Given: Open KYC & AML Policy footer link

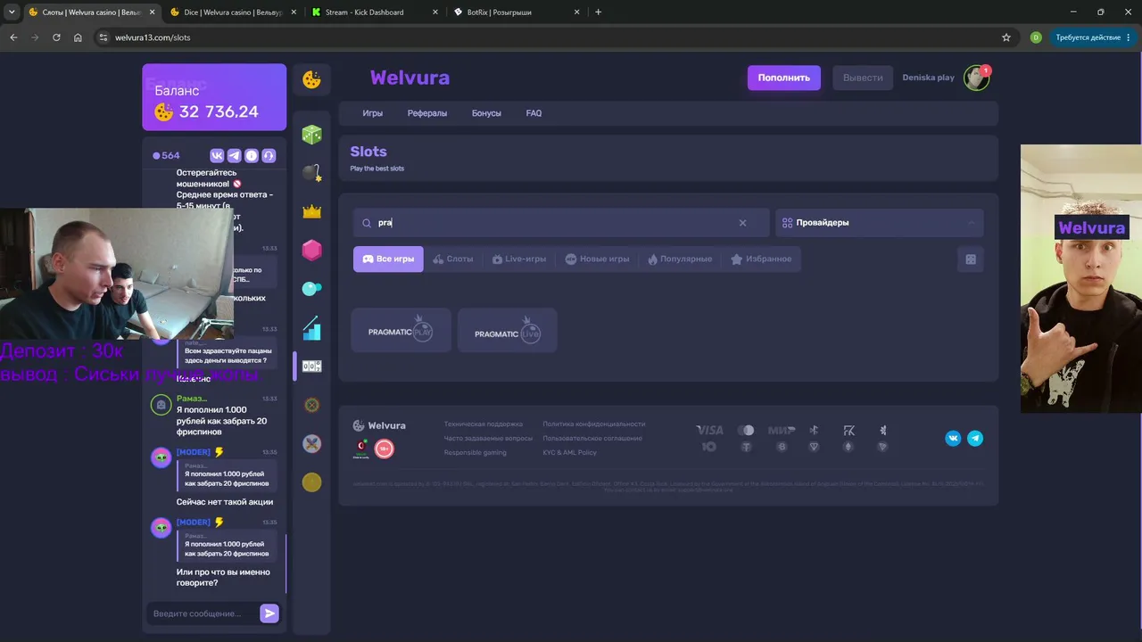Looking at the screenshot, I should coord(570,452).
